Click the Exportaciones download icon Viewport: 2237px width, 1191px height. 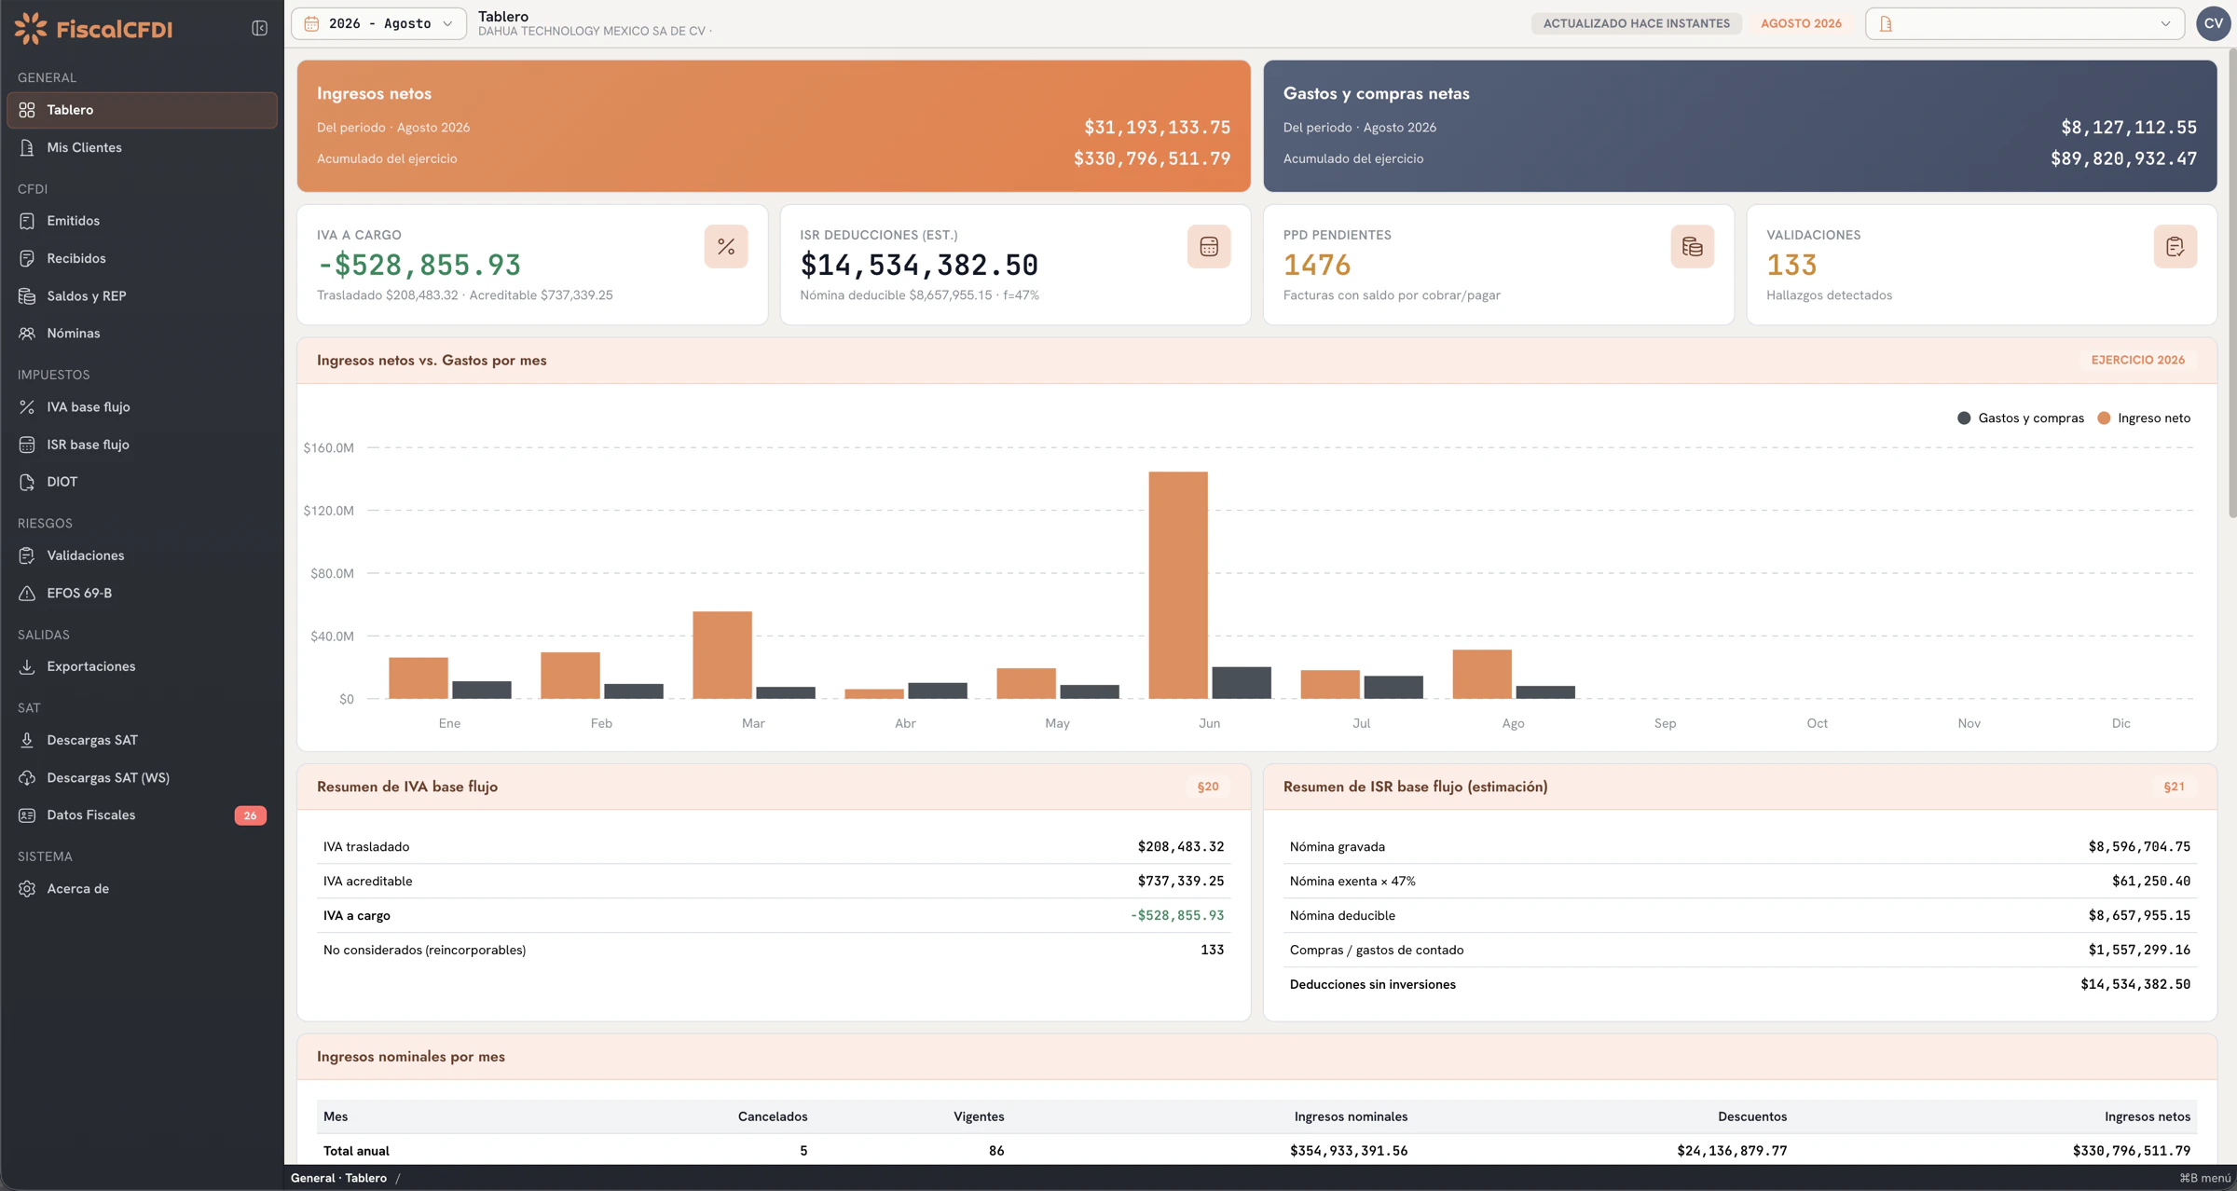tap(27, 667)
